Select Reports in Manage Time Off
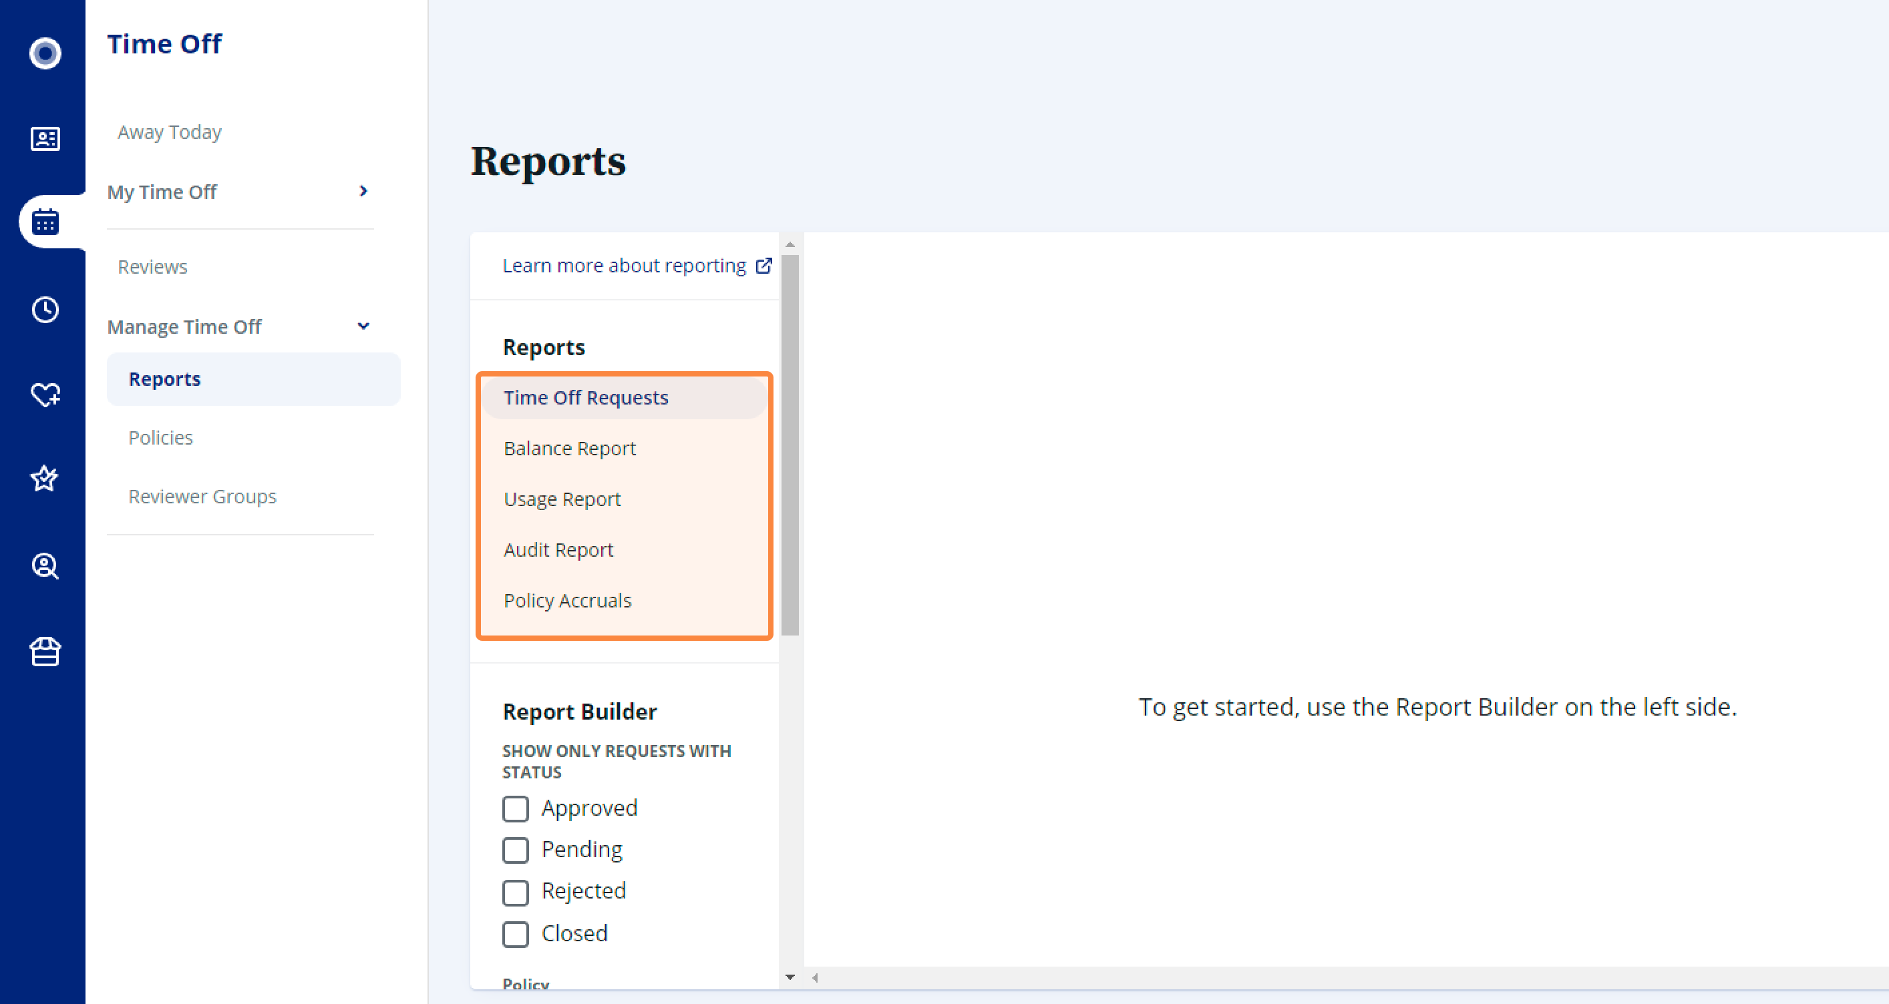Image resolution: width=1889 pixels, height=1004 pixels. (x=254, y=379)
